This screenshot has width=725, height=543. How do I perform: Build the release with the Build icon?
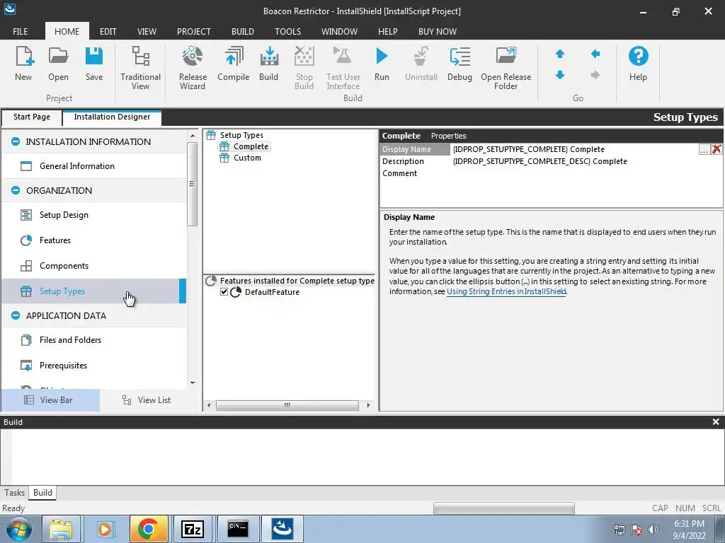coord(268,64)
